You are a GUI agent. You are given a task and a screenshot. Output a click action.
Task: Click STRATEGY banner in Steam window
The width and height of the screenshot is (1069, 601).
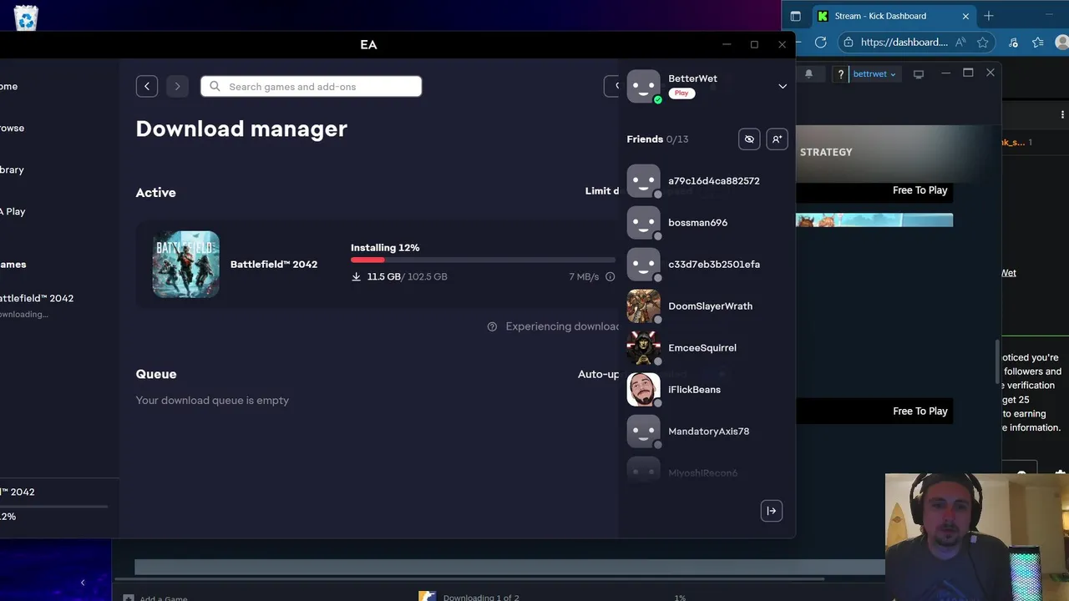point(898,154)
